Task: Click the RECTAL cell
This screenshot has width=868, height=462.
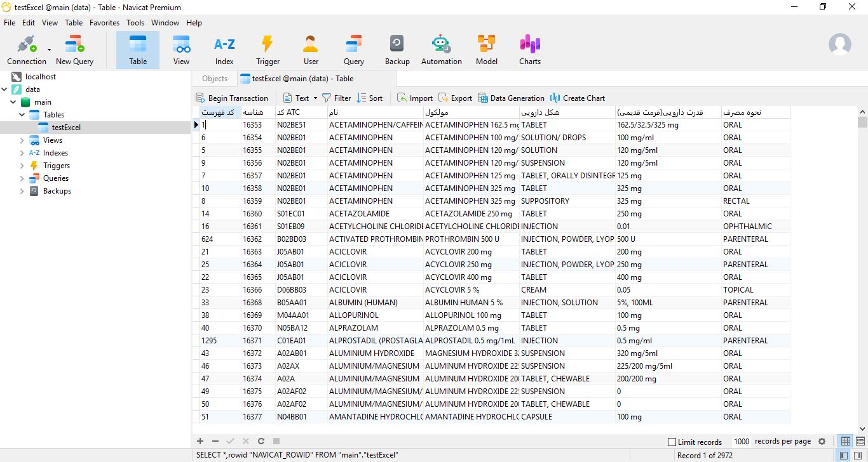Action: [756, 201]
